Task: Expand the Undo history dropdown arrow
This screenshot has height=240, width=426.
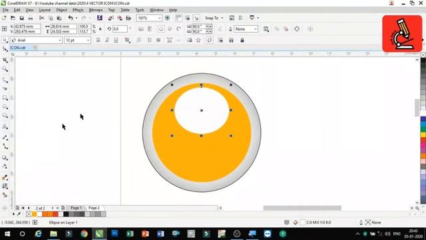Action: pyautogui.click(x=77, y=18)
